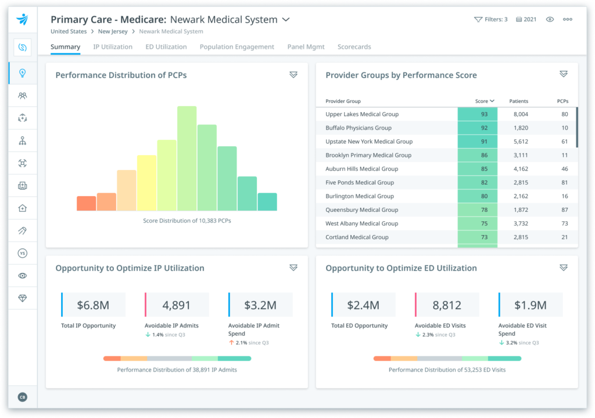This screenshot has width=595, height=418.
Task: Expand the Newark Medical System dropdown
Action: click(x=285, y=19)
